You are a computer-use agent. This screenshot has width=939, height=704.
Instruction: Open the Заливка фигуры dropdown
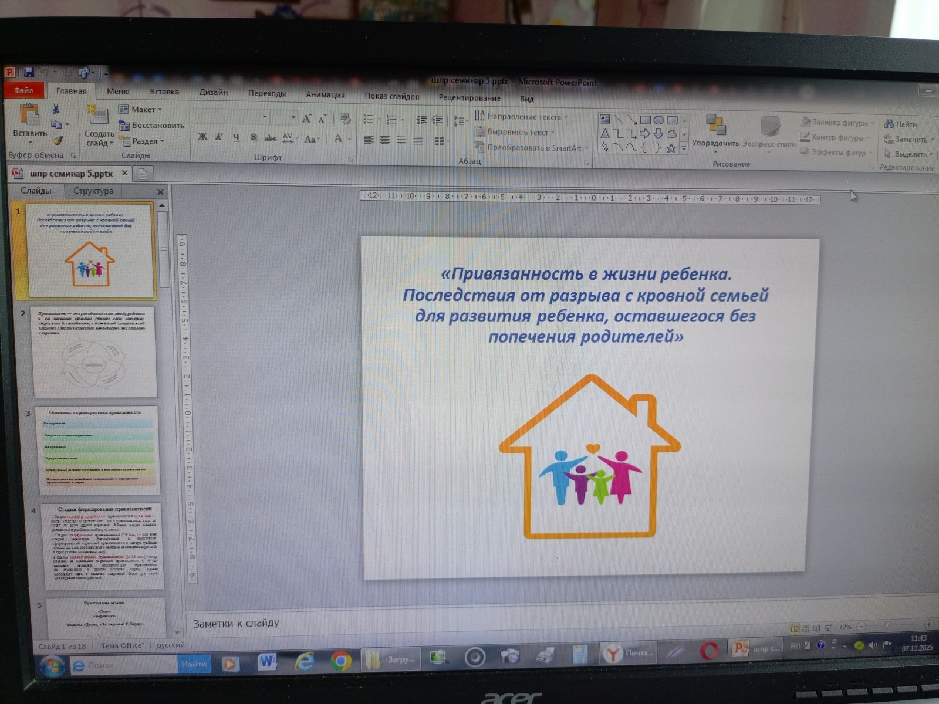pyautogui.click(x=838, y=123)
